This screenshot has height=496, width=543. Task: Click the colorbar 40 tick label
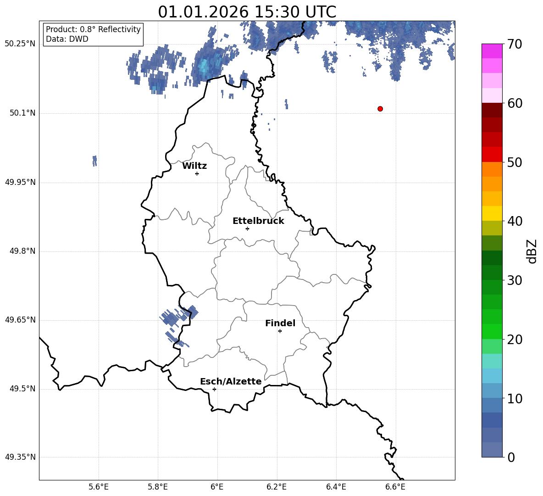click(x=515, y=221)
